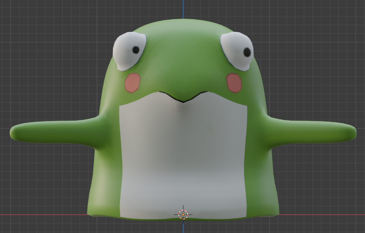Image resolution: width=365 pixels, height=233 pixels.
Task: Select the frog's arm on the screen's left side
Action: tap(56, 133)
